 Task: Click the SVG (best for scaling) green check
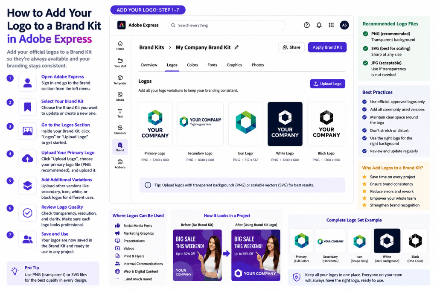tap(365, 49)
